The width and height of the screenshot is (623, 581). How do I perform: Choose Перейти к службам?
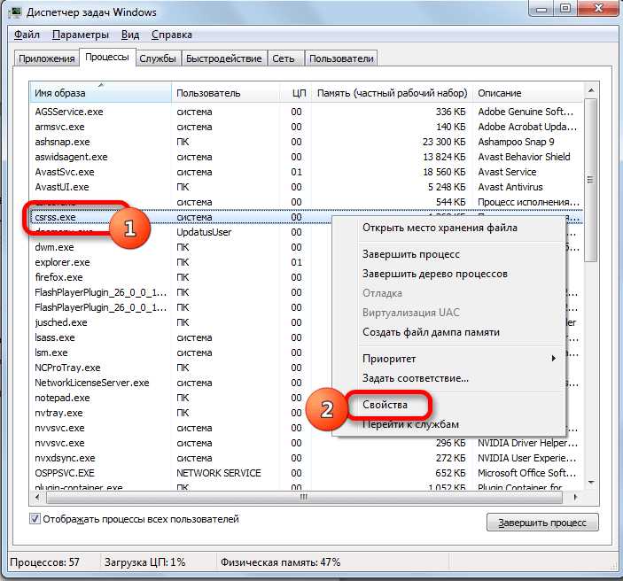coord(410,424)
